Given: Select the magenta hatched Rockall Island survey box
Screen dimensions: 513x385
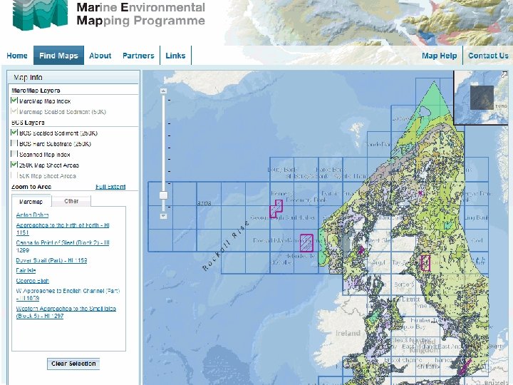Looking at the screenshot, I should point(306,242).
